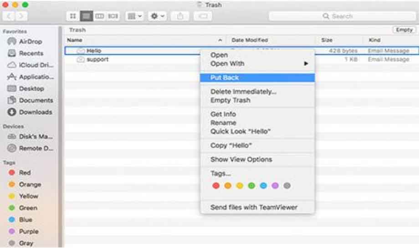Viewport: 420px width, 248px height.
Task: Open AirDrop in the sidebar
Action: (x=30, y=41)
